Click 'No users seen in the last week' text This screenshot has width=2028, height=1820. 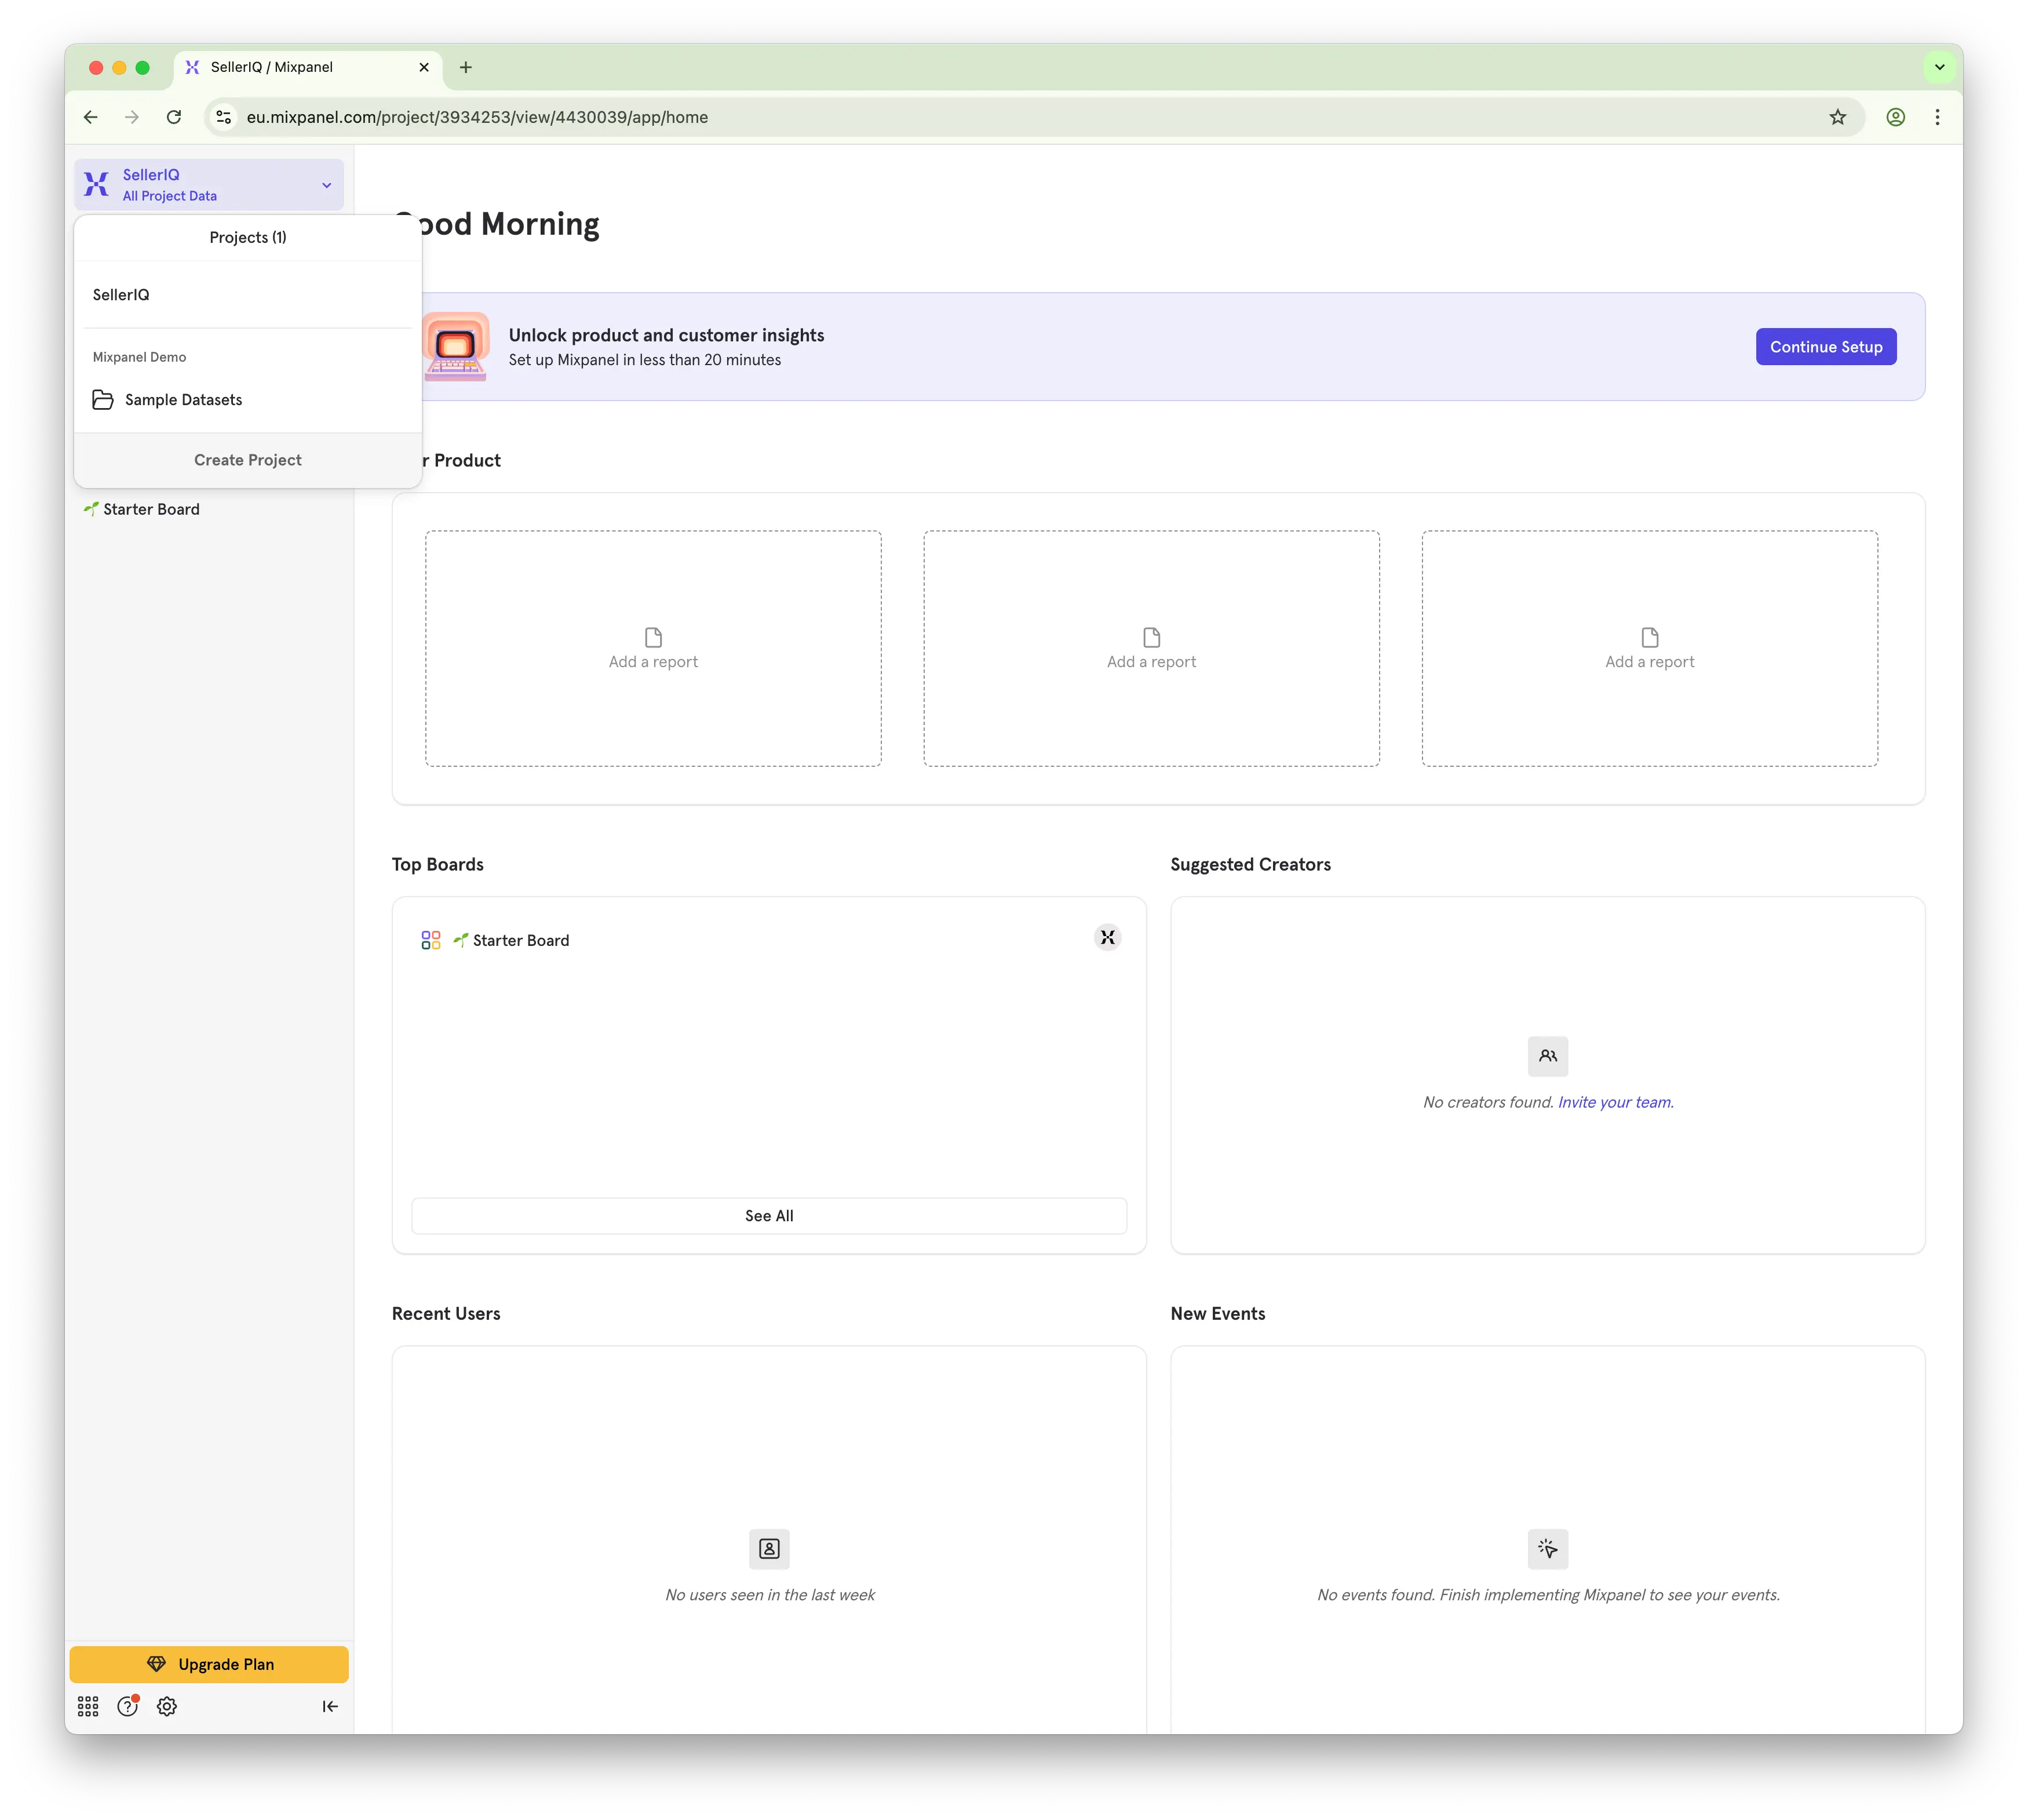[769, 1595]
